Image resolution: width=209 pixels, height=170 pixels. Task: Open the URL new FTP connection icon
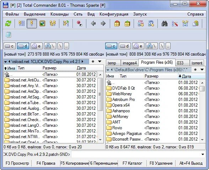click(x=151, y=23)
